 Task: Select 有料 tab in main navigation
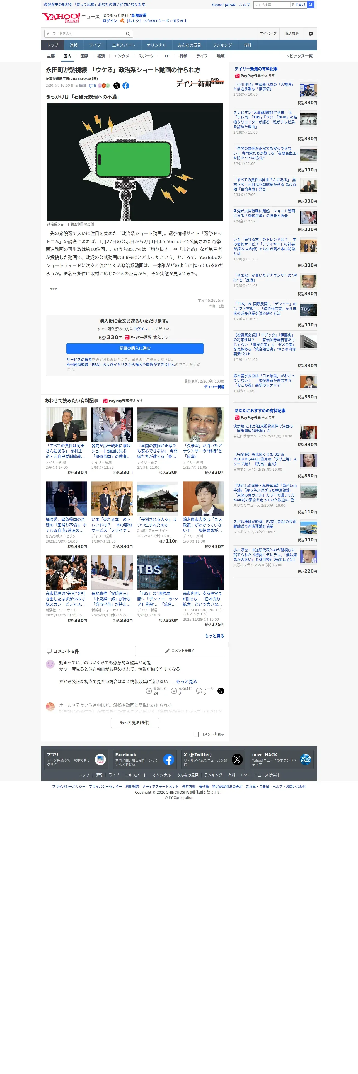(247, 45)
